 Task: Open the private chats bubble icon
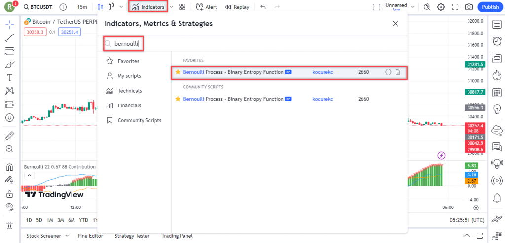click(x=497, y=146)
